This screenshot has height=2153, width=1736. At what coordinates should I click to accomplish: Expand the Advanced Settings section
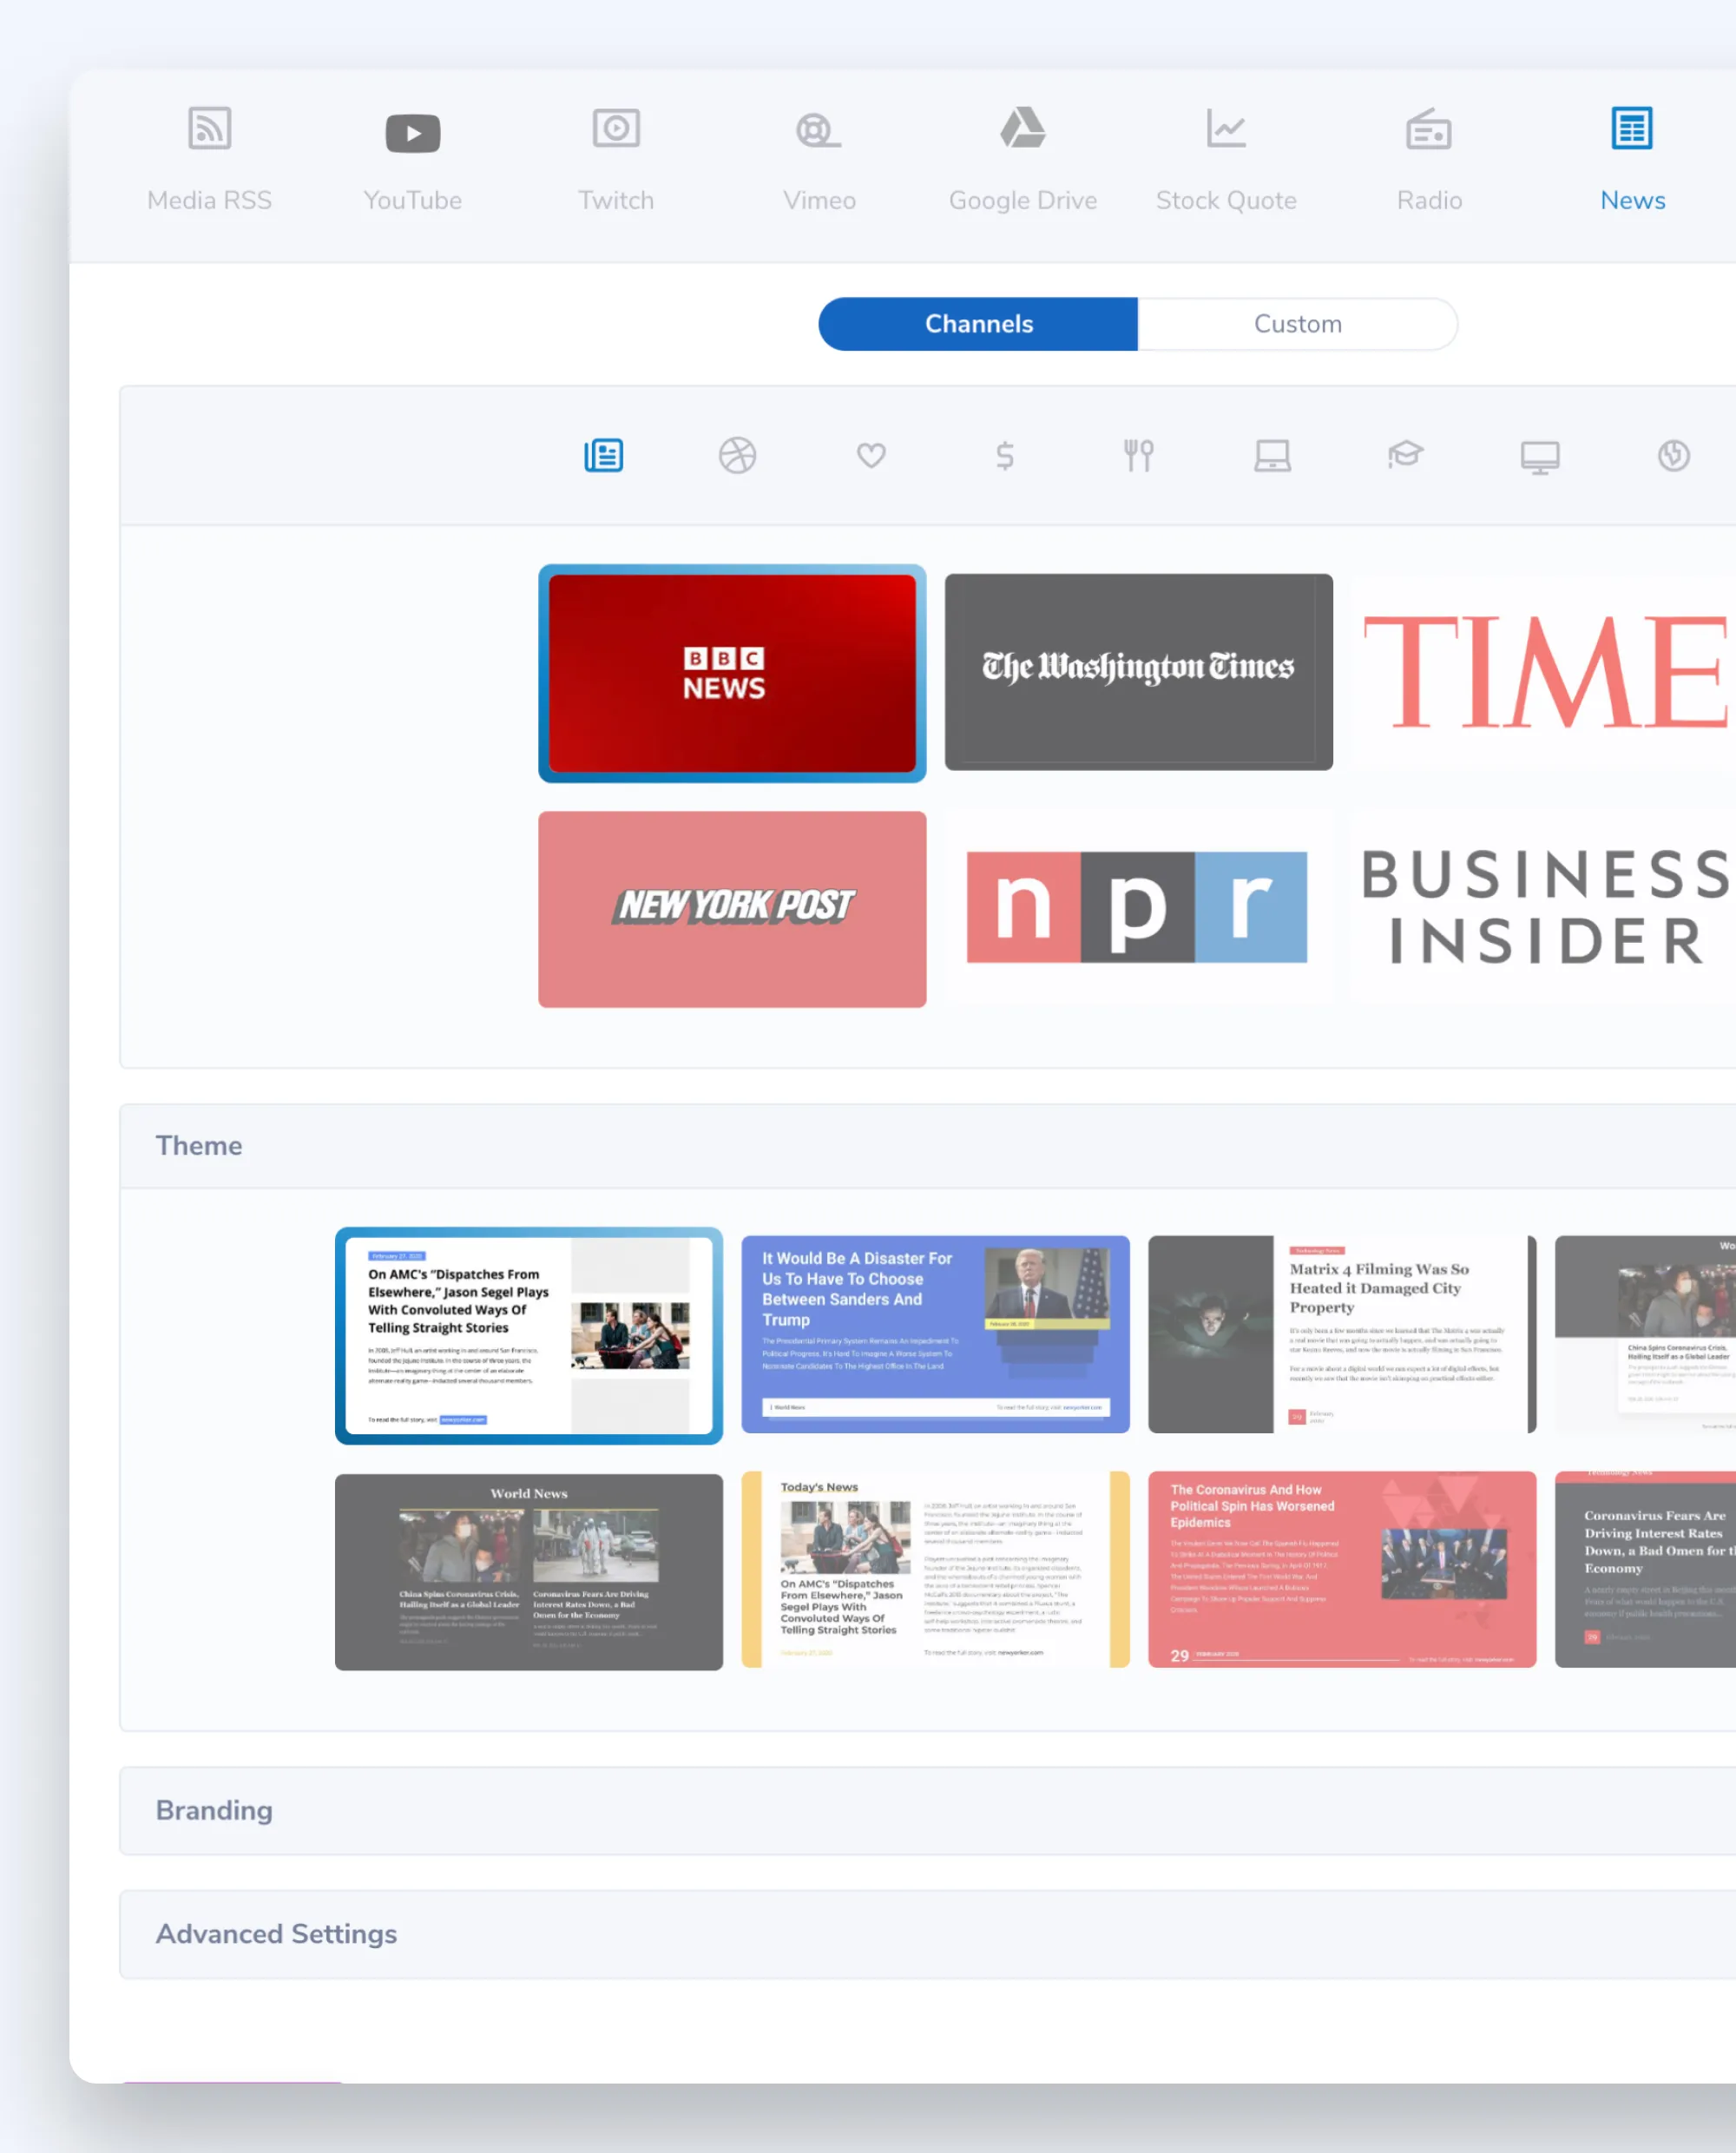pos(276,1934)
